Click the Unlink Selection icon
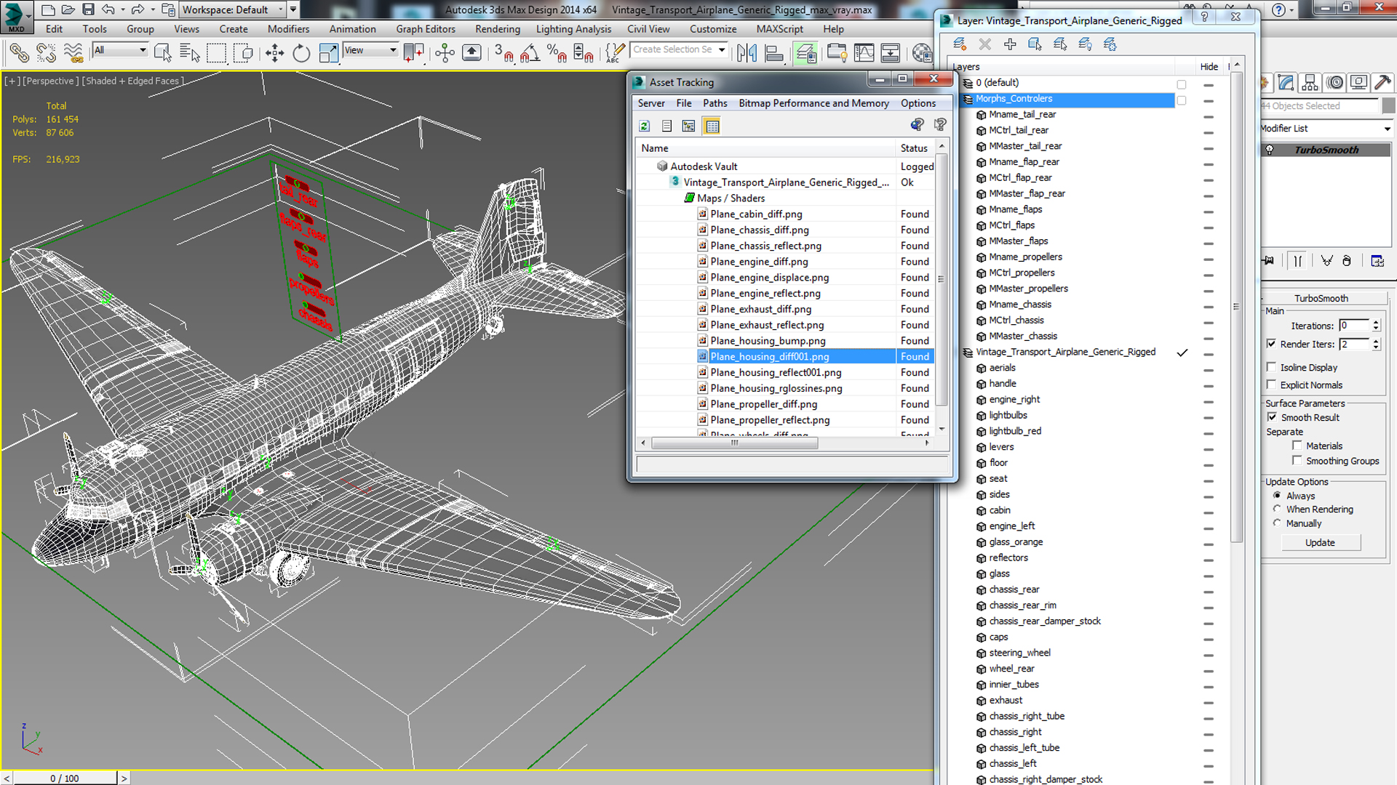This screenshot has width=1397, height=785. tap(46, 53)
